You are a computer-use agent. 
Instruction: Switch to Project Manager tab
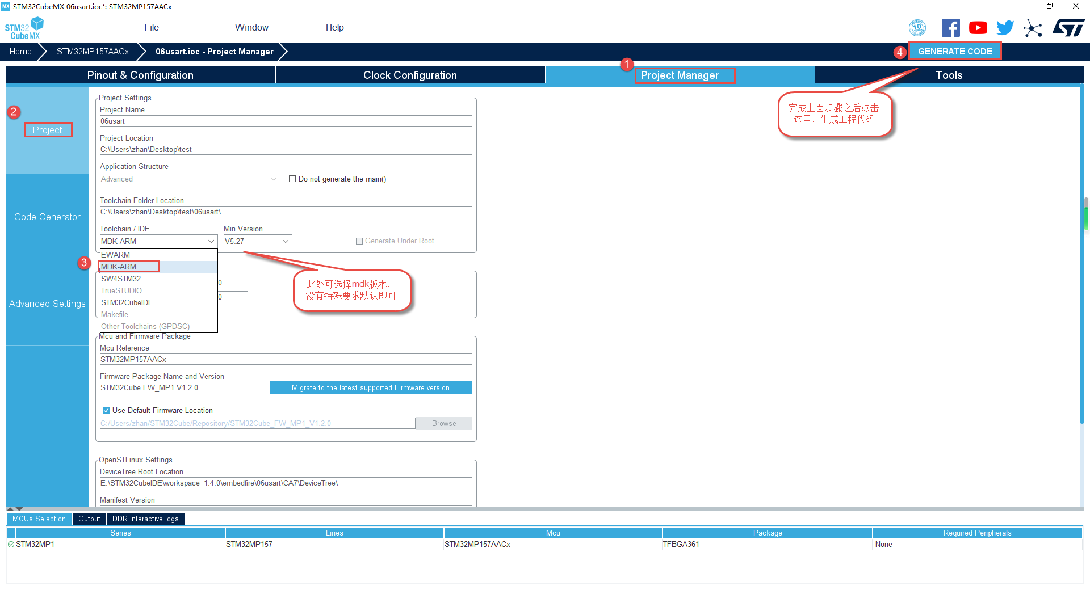680,75
